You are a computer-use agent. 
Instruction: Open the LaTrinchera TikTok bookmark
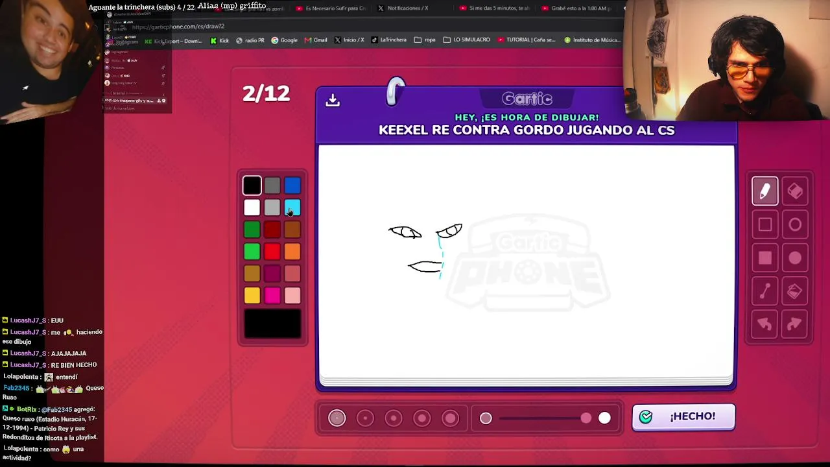coord(389,40)
